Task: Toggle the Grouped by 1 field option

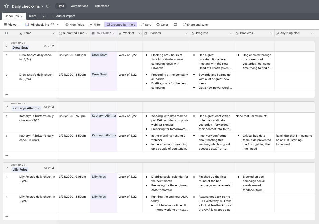Action: coord(121,25)
